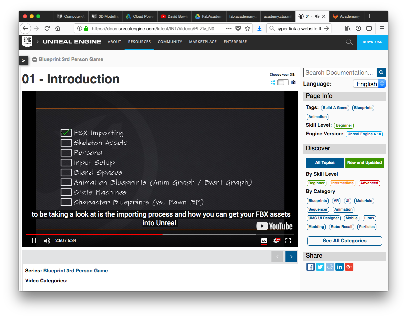Viewport: 407px width, 318px height.
Task: Switch to the 3D Modeling tab
Action: (x=105, y=16)
